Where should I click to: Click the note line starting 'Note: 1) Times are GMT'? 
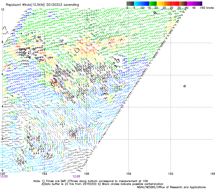[91, 181]
